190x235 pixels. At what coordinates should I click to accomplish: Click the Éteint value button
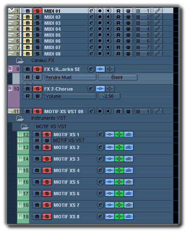tap(118, 77)
